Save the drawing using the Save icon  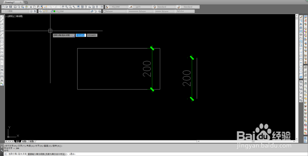pos(10,7)
